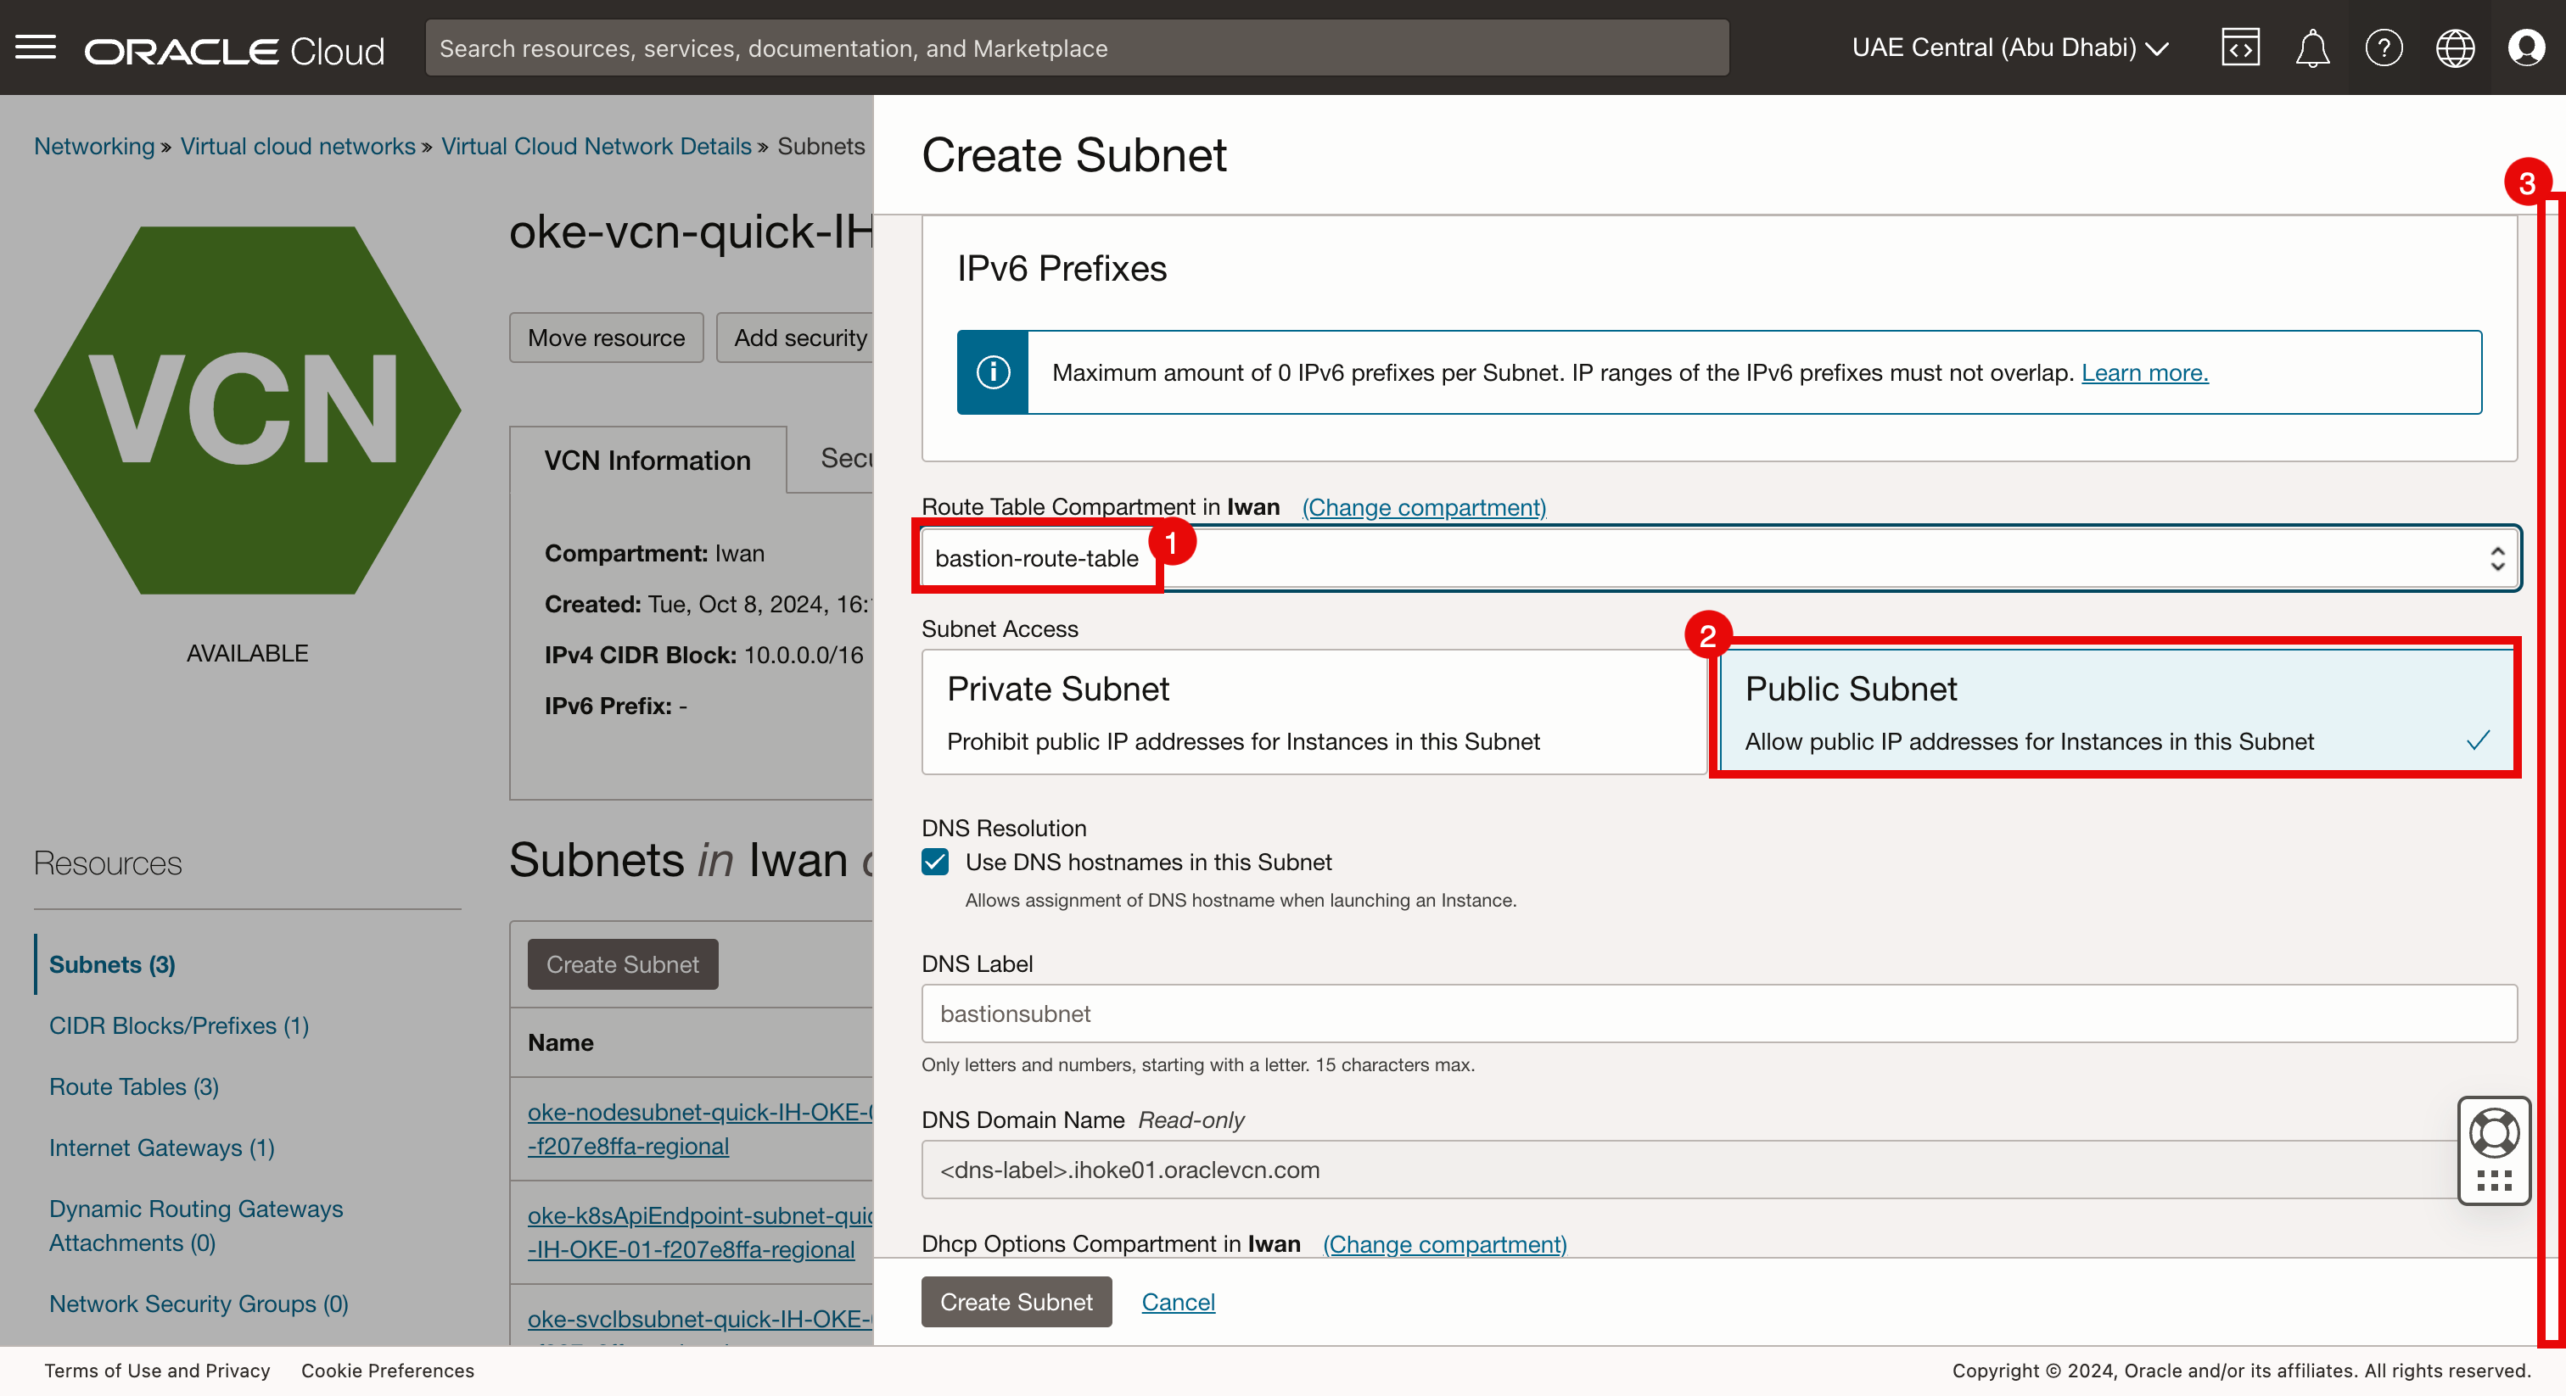Select the Public Subnet option
The image size is (2566, 1396).
tap(2115, 713)
